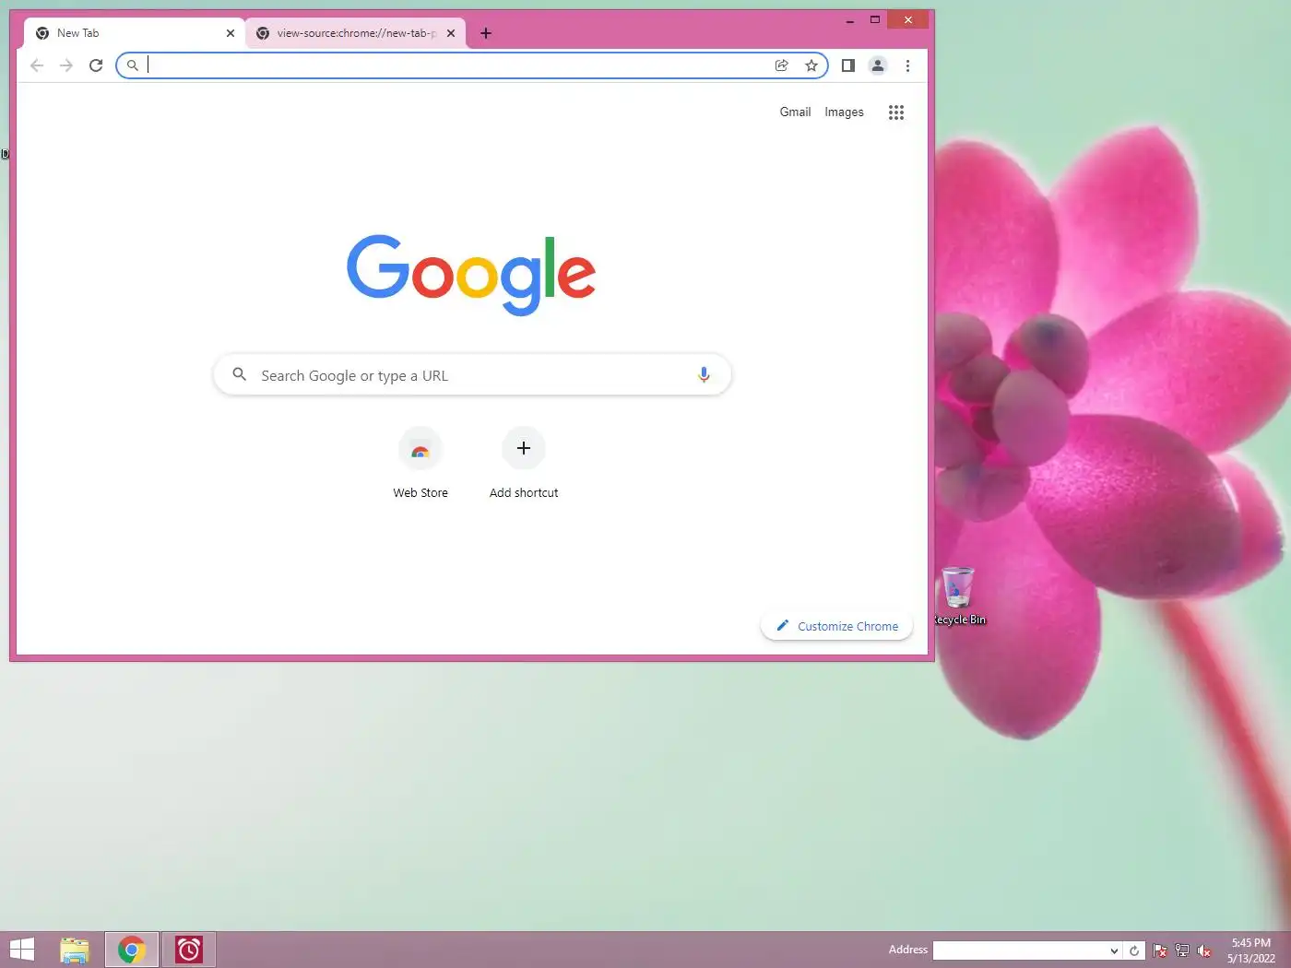The width and height of the screenshot is (1291, 968).
Task: Open the Recycle Bin on the desktop
Action: click(958, 596)
